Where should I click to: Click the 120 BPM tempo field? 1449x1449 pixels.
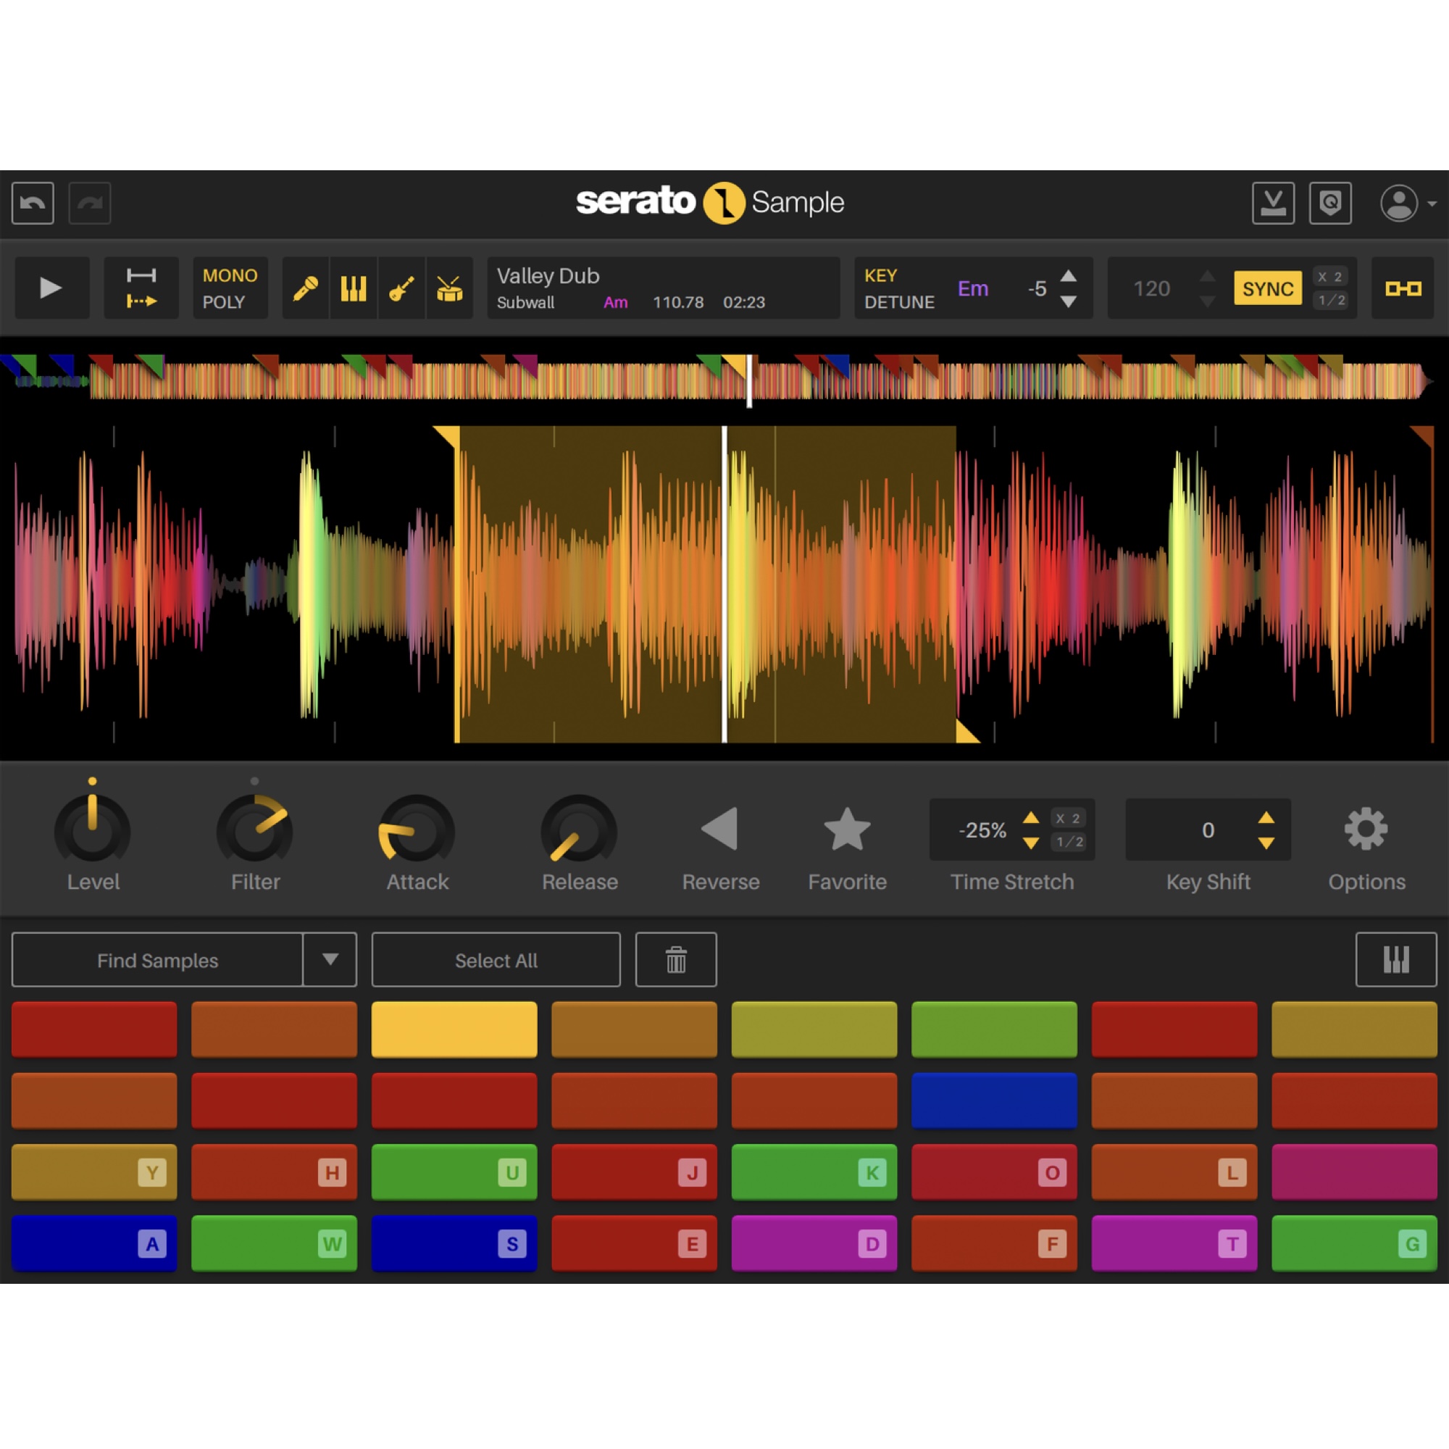point(1151,289)
